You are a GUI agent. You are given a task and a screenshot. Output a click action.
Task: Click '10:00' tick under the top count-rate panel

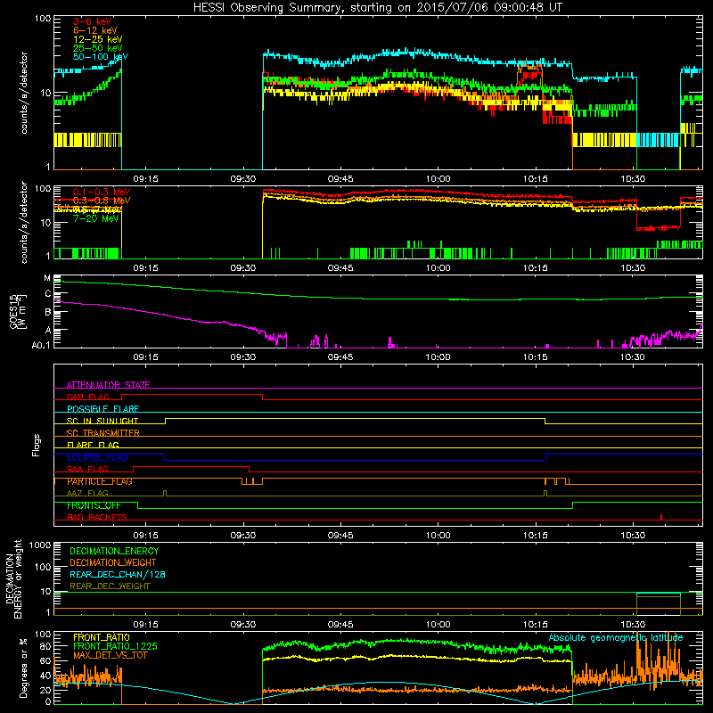coord(438,179)
